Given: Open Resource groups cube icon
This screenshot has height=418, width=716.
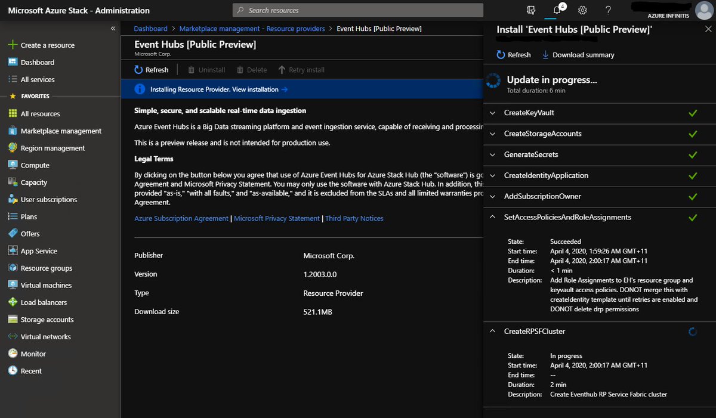Looking at the screenshot, I should click(13, 268).
